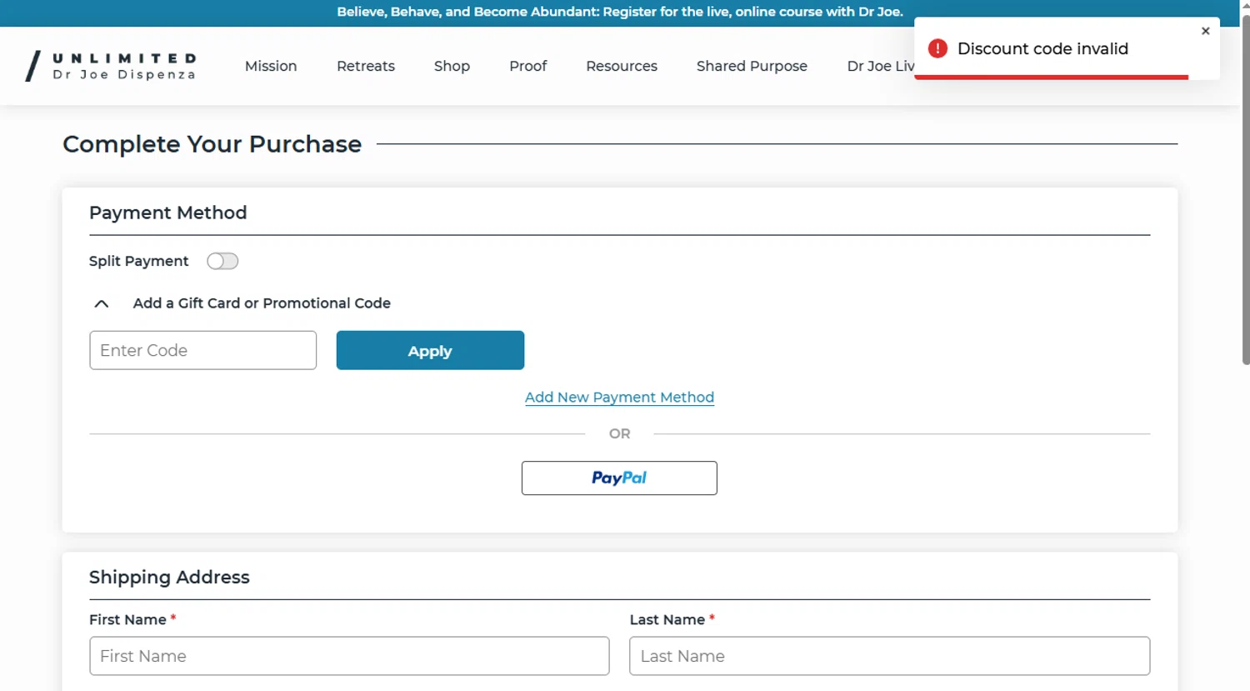The width and height of the screenshot is (1250, 691).
Task: Open the Proof menu
Action: point(528,66)
